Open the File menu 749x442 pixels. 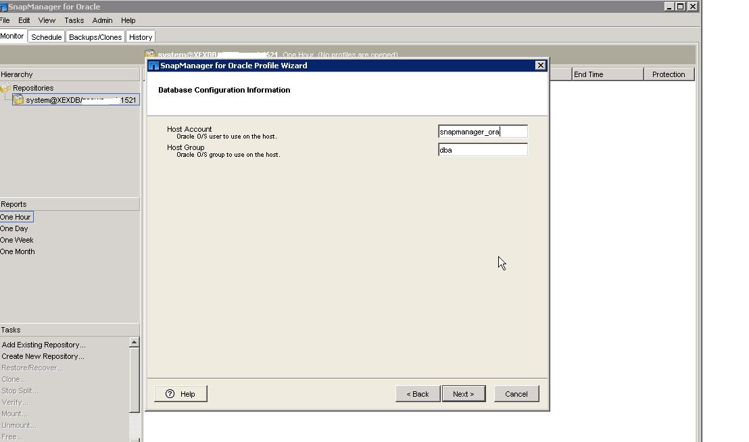click(x=5, y=20)
